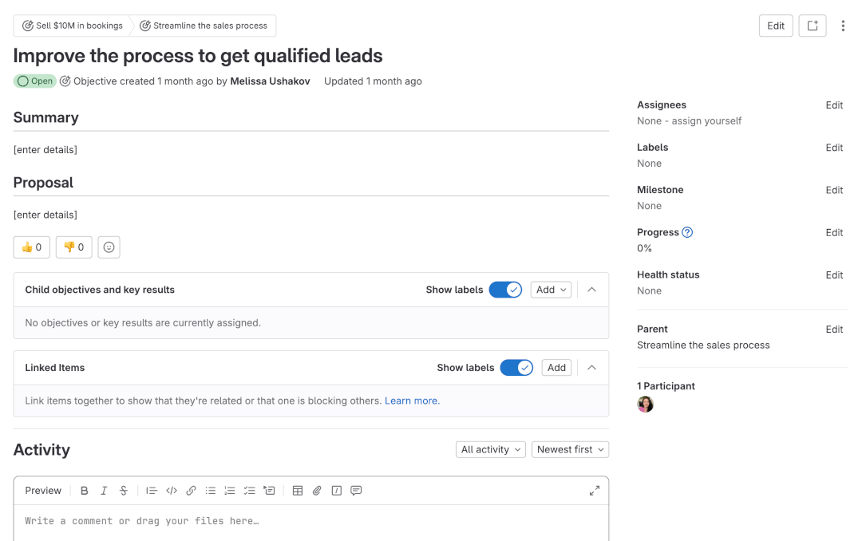This screenshot has height=541, width=862.
Task: Switch to the Preview tab
Action: pyautogui.click(x=43, y=490)
